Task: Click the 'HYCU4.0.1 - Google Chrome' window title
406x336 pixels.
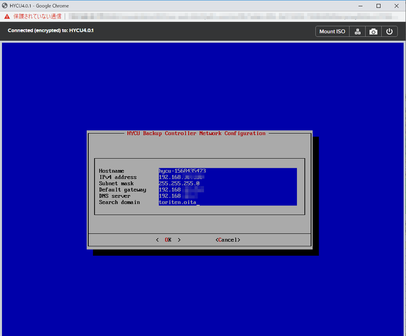Action: pyautogui.click(x=40, y=6)
